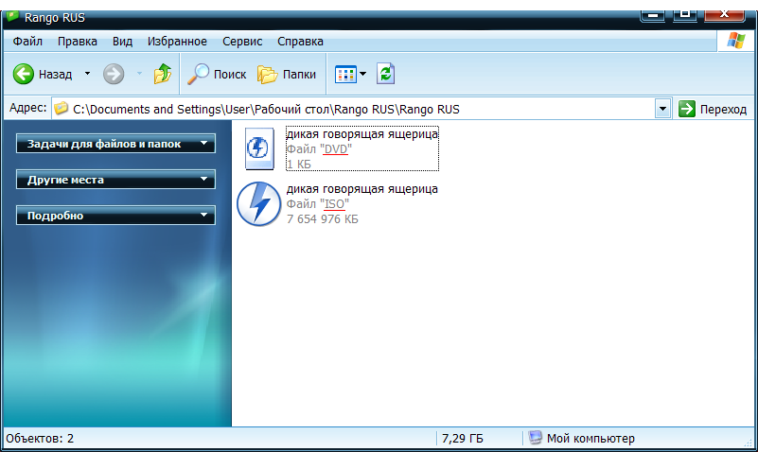Open the Файл menu
The height and width of the screenshot is (452, 758).
click(x=27, y=42)
